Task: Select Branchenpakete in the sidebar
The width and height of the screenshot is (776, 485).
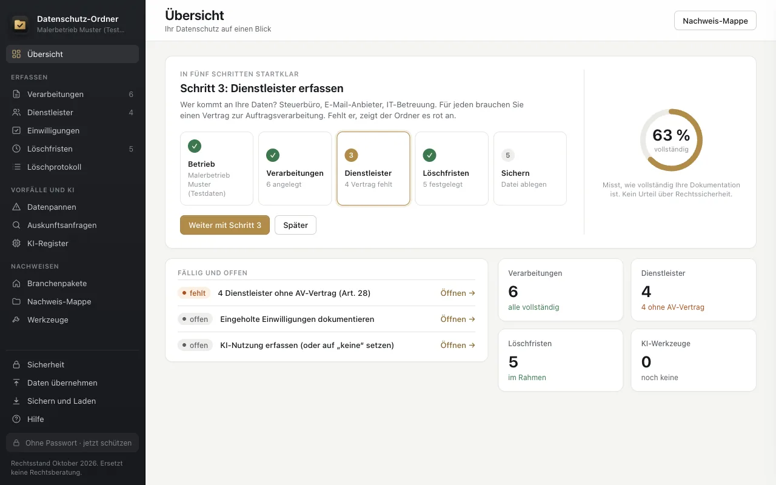Action: 73,283
